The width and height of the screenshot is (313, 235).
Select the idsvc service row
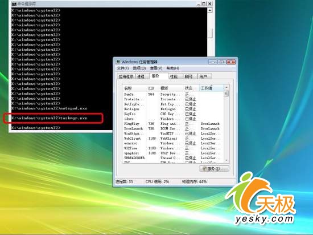coord(173,119)
